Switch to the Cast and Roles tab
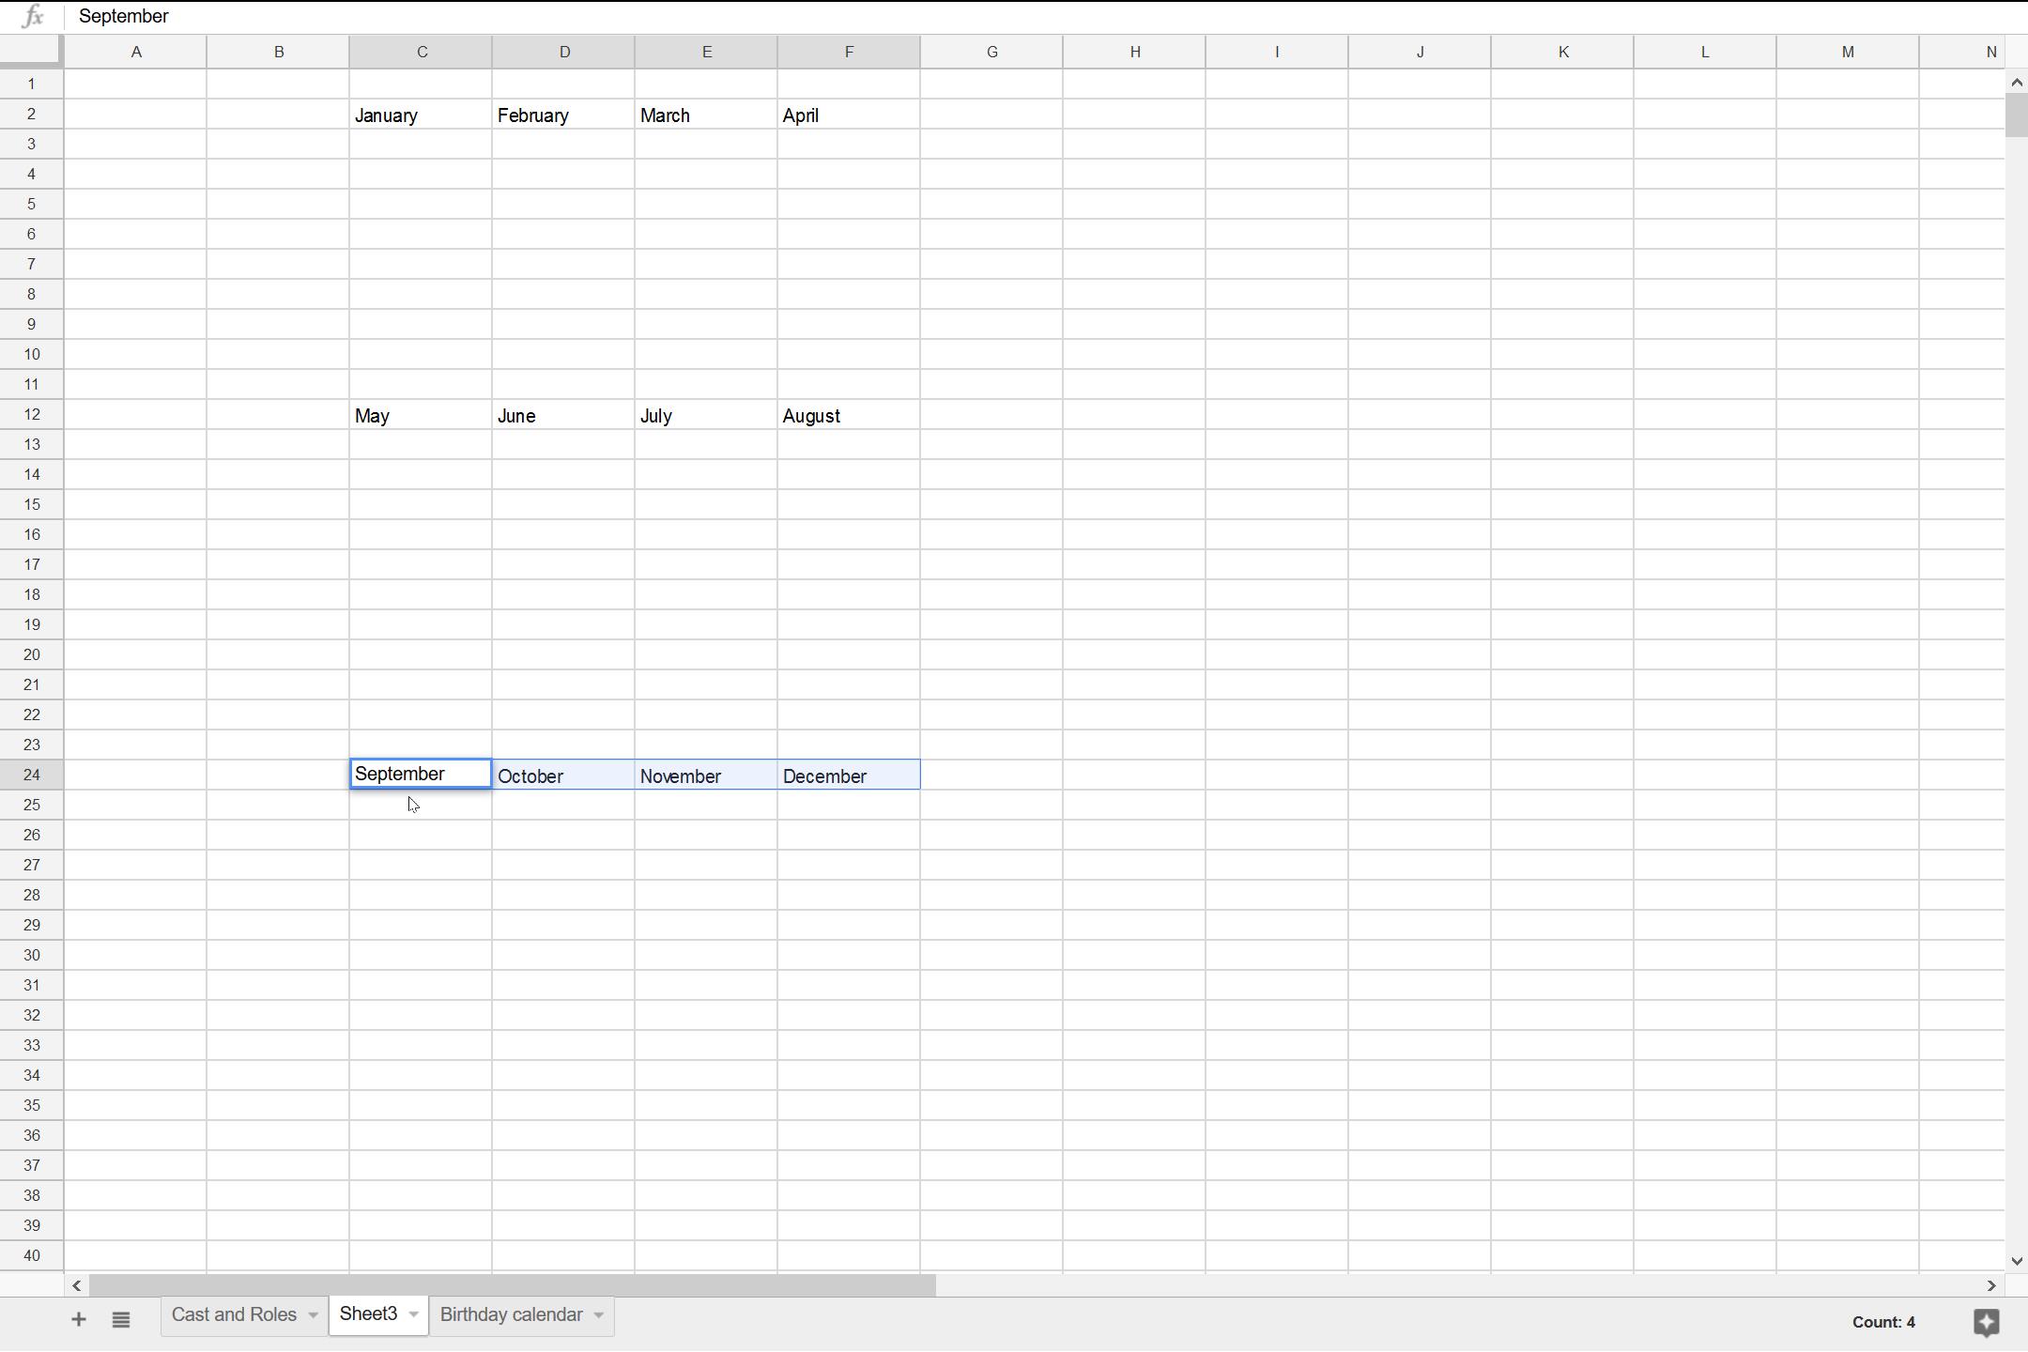 [x=233, y=1314]
